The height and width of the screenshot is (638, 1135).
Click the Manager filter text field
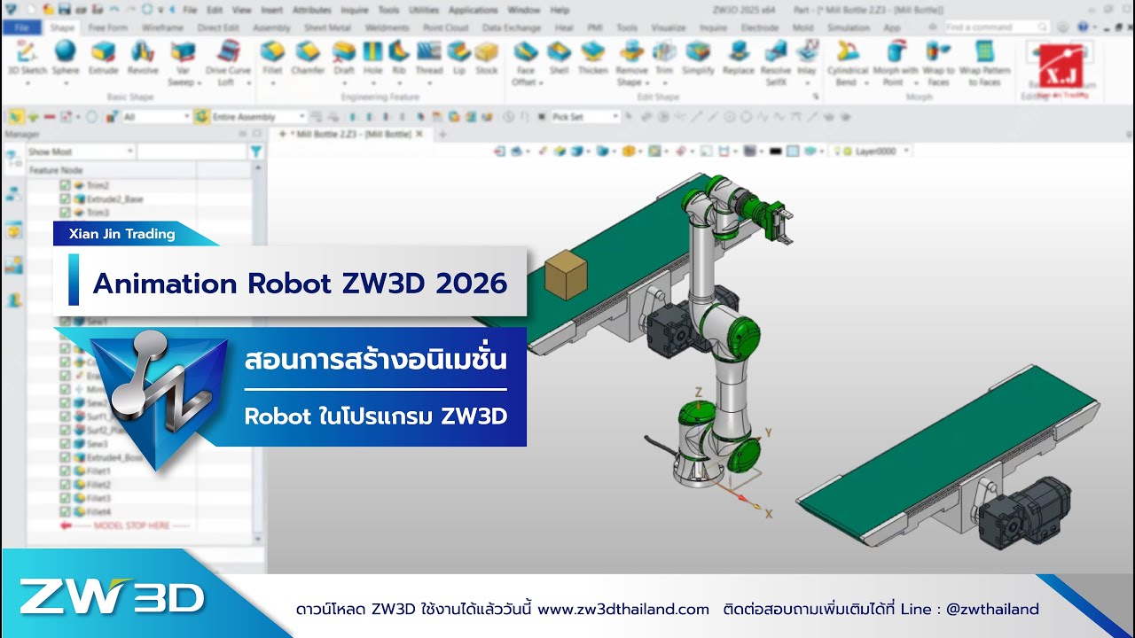click(x=192, y=152)
